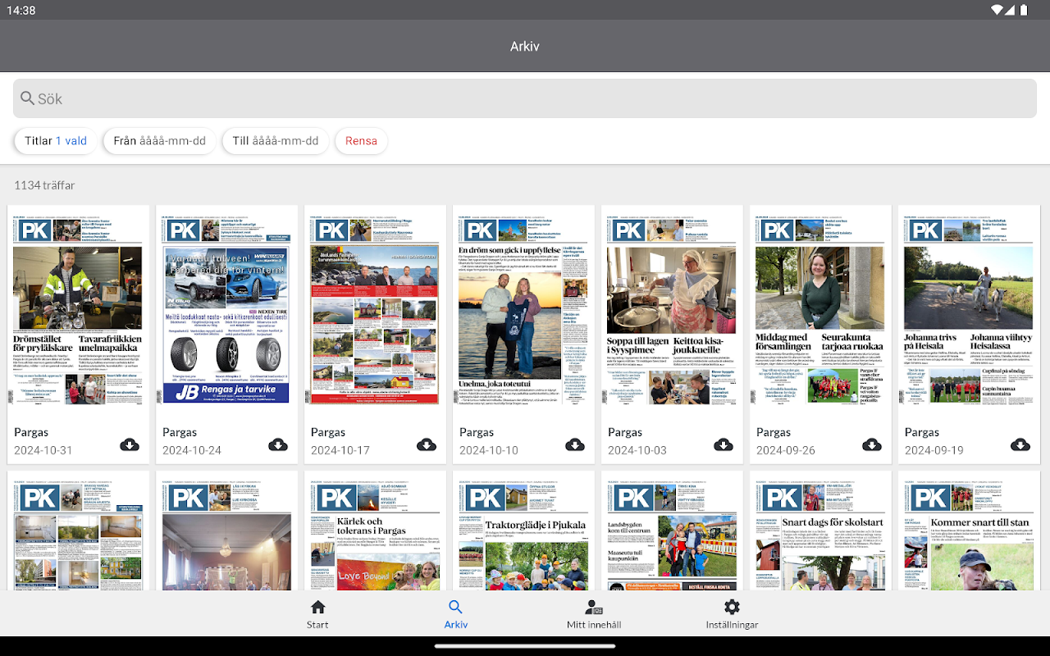
Task: Open the 2024-10-24 issue cover with tyre ad
Action: (227, 312)
